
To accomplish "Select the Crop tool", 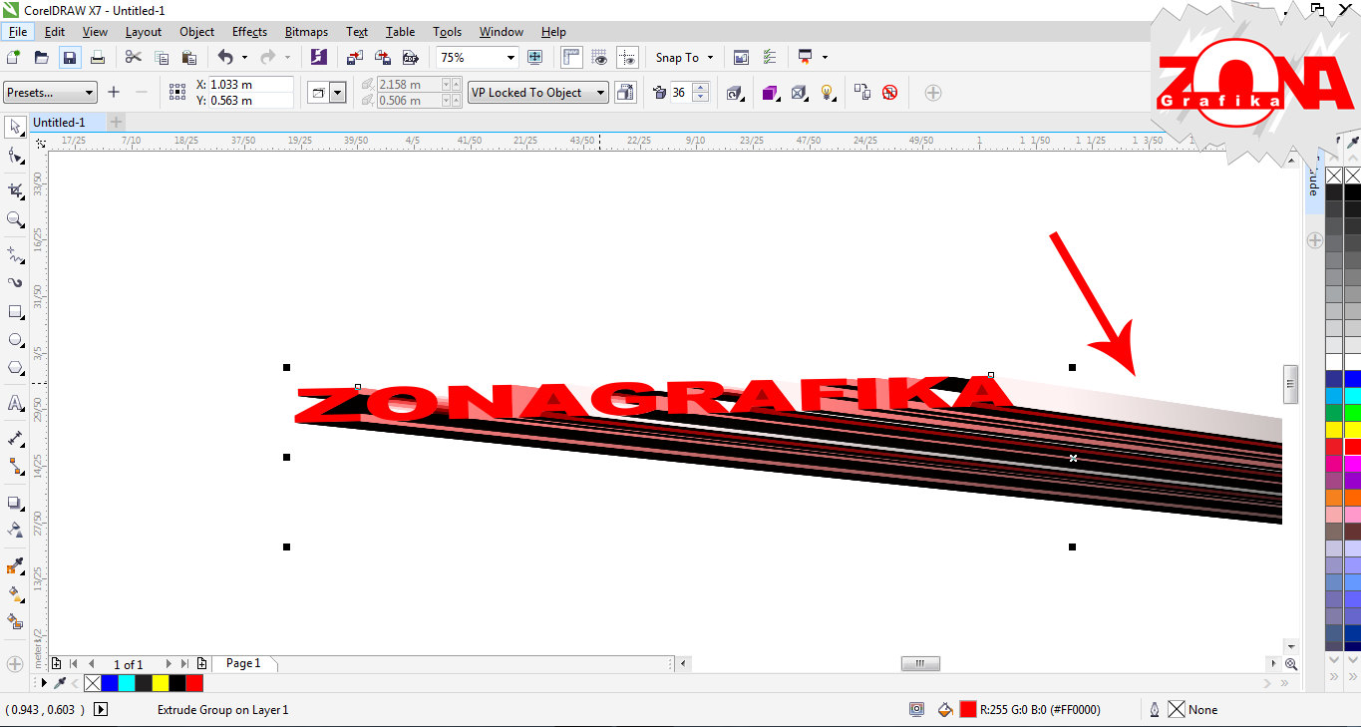I will click(15, 189).
